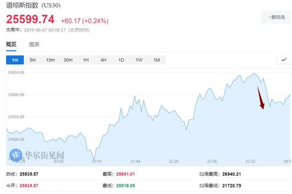Switch to 1M monthly interval
The image size is (292, 194).
[x=157, y=60]
